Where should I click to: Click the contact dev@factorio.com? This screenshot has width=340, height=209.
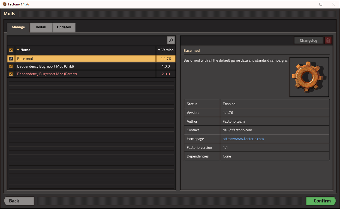pyautogui.click(x=237, y=130)
